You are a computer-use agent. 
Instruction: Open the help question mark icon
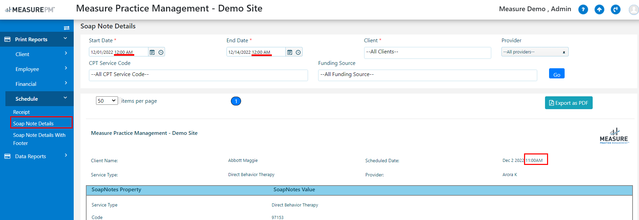[583, 9]
